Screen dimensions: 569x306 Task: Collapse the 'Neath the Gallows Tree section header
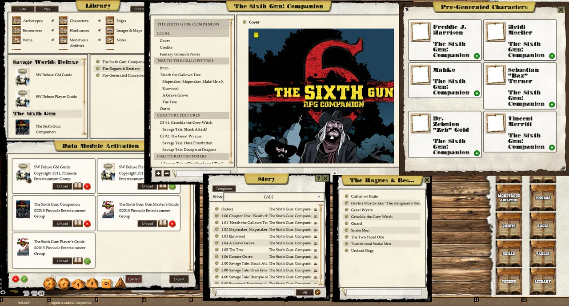click(192, 61)
